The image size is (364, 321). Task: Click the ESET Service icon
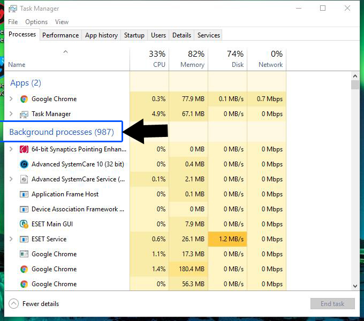tap(24, 239)
